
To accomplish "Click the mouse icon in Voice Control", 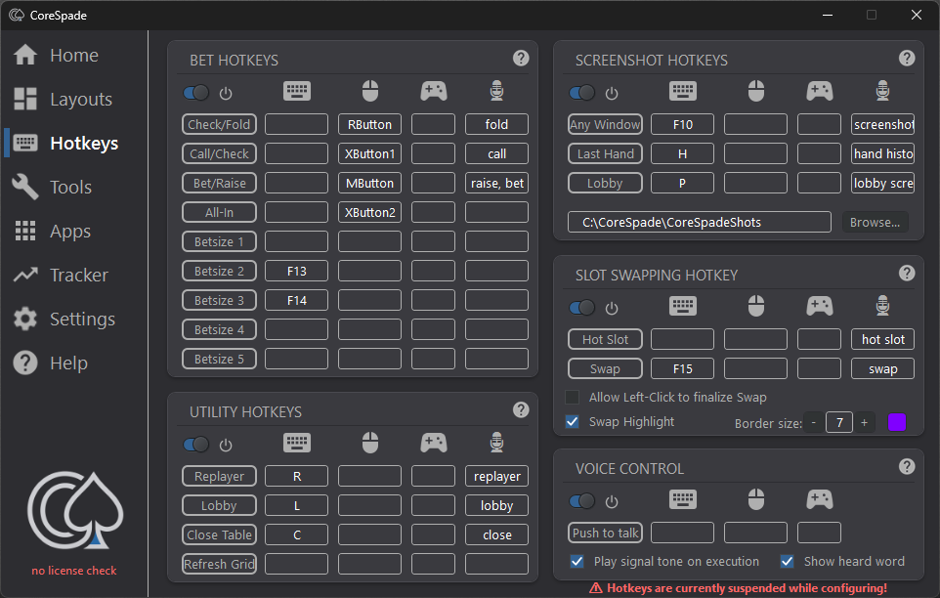I will pos(756,499).
